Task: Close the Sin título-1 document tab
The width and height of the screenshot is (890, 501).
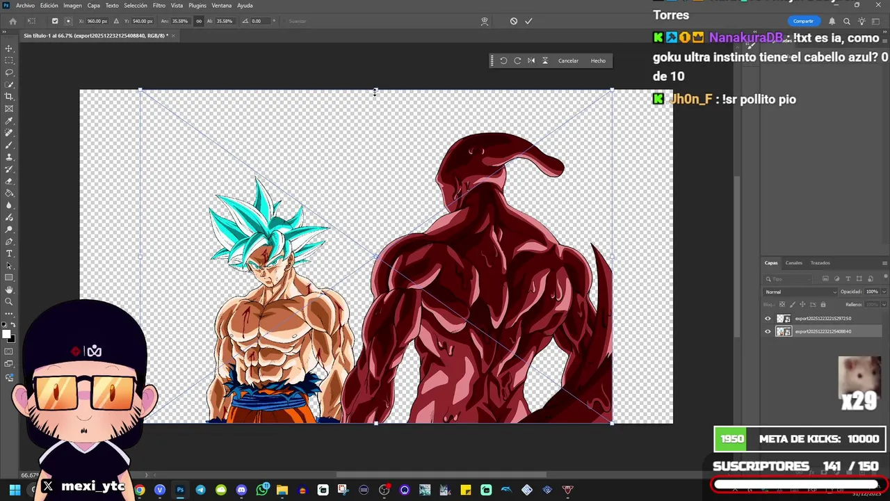Action: click(174, 35)
